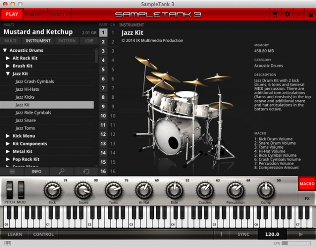The height and width of the screenshot is (247, 316).
Task: Select channel 3 in CH column
Action: coord(113,51)
